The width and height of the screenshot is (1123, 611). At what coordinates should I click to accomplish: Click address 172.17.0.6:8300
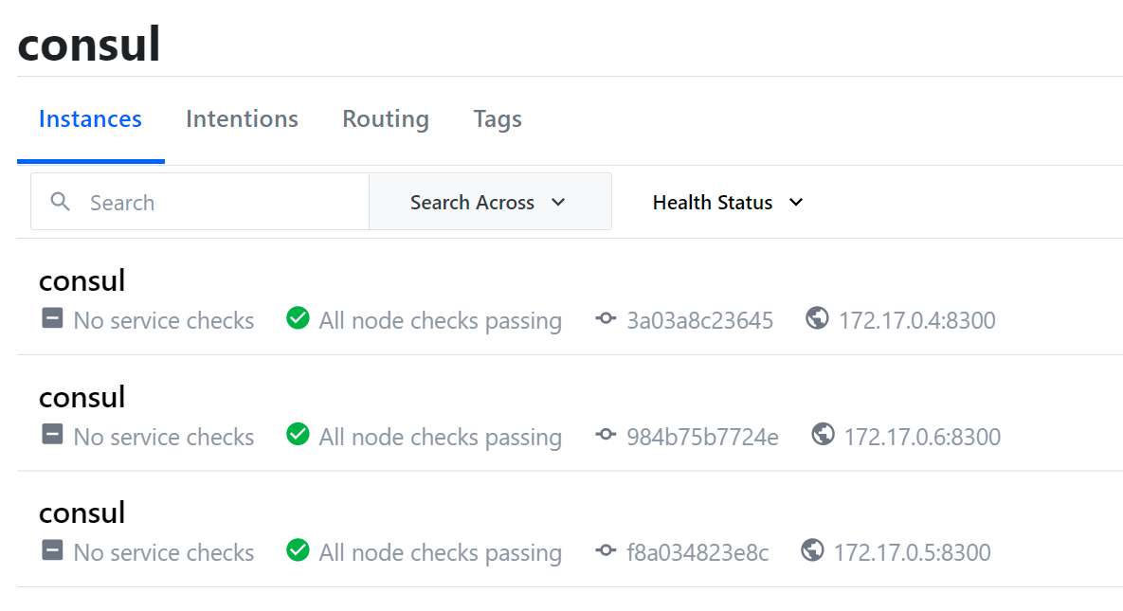(922, 436)
